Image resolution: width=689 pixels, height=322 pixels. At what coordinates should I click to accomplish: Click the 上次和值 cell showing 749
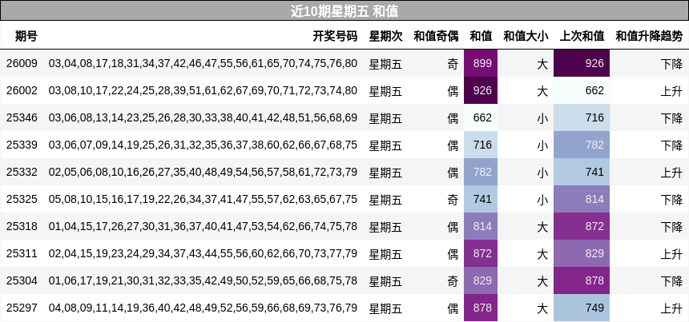click(x=582, y=308)
